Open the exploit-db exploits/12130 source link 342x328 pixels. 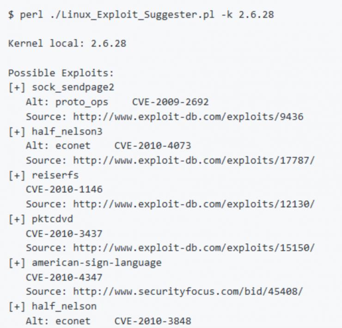[194, 204]
